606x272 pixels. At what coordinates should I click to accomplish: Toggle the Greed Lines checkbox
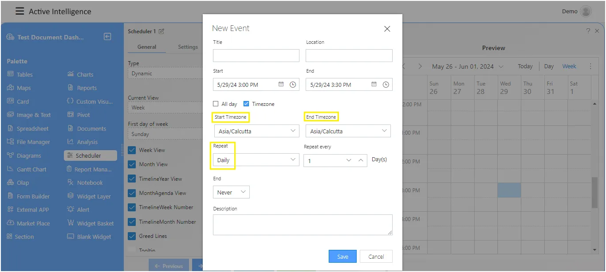pyautogui.click(x=132, y=236)
